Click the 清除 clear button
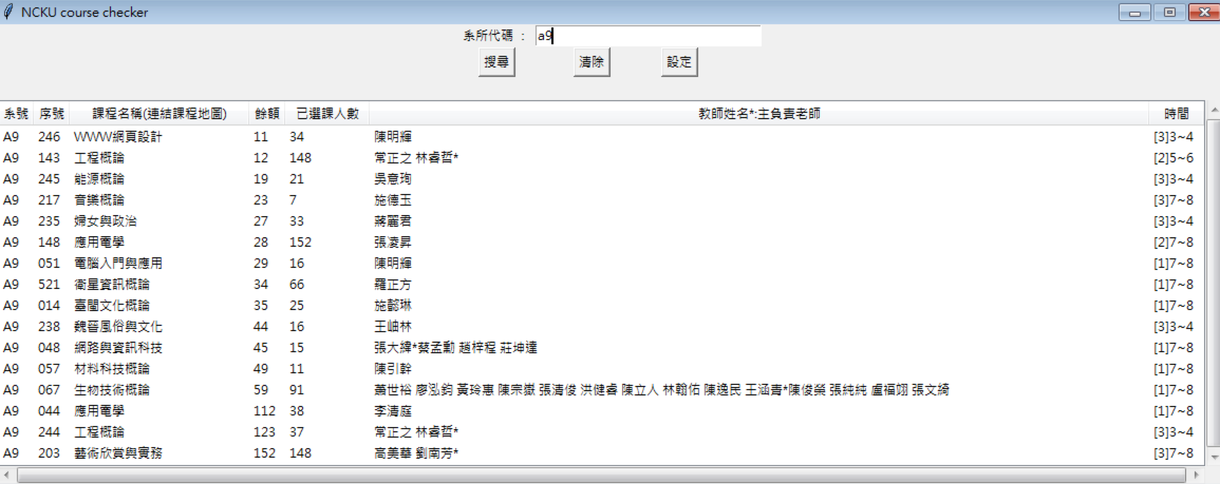The image size is (1220, 484). [x=592, y=62]
